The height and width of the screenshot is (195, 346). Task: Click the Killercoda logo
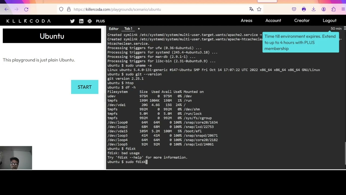[x=28, y=21]
